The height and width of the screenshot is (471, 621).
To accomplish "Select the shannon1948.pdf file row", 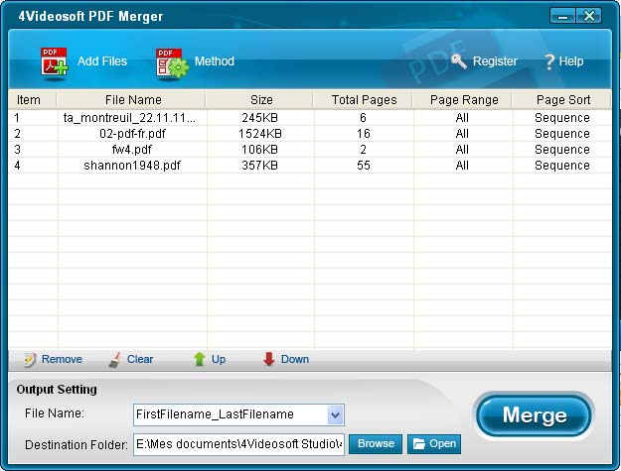I will [131, 166].
